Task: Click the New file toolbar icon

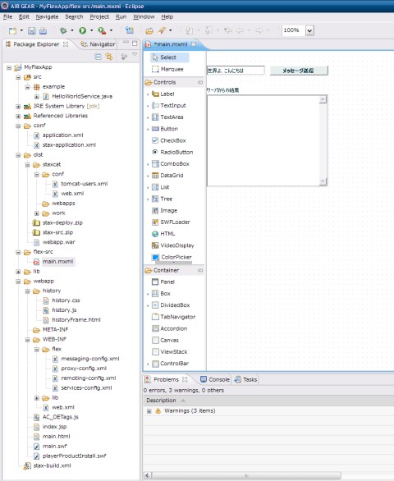Action: click(12, 30)
